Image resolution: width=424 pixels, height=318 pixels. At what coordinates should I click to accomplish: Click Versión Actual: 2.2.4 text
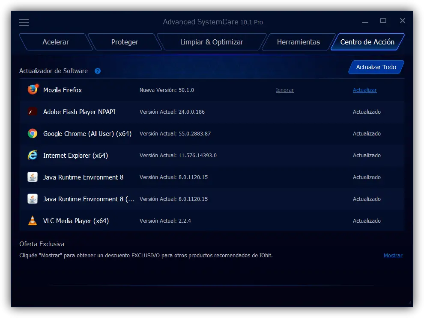(x=165, y=221)
